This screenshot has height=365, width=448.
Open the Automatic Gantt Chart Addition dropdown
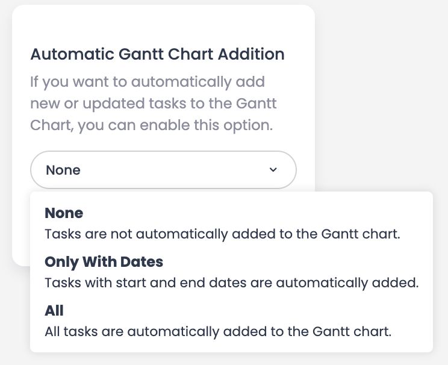click(163, 170)
